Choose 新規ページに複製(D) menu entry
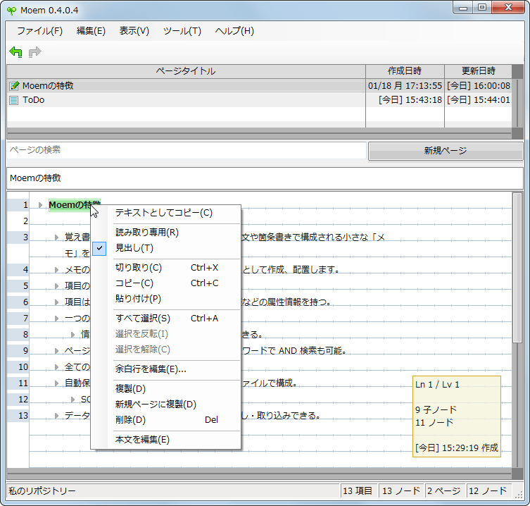The height and width of the screenshot is (506, 530). pyautogui.click(x=165, y=405)
